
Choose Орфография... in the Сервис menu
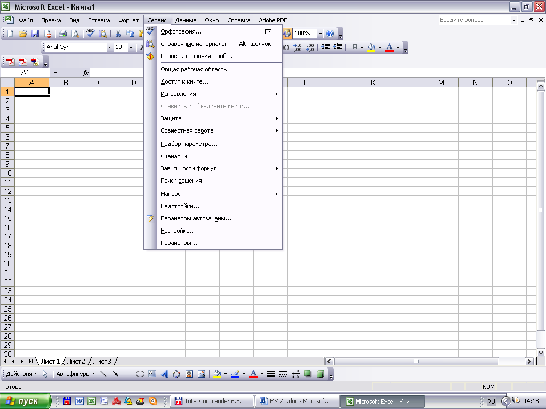[219, 31]
